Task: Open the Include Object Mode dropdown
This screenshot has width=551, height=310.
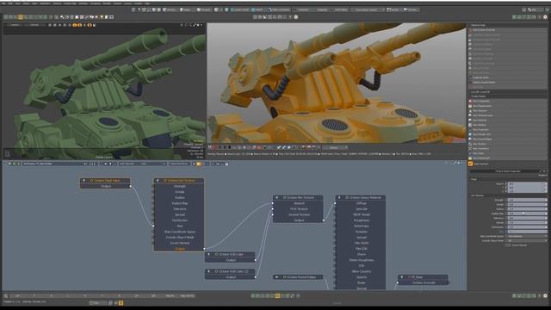Action: (x=527, y=241)
